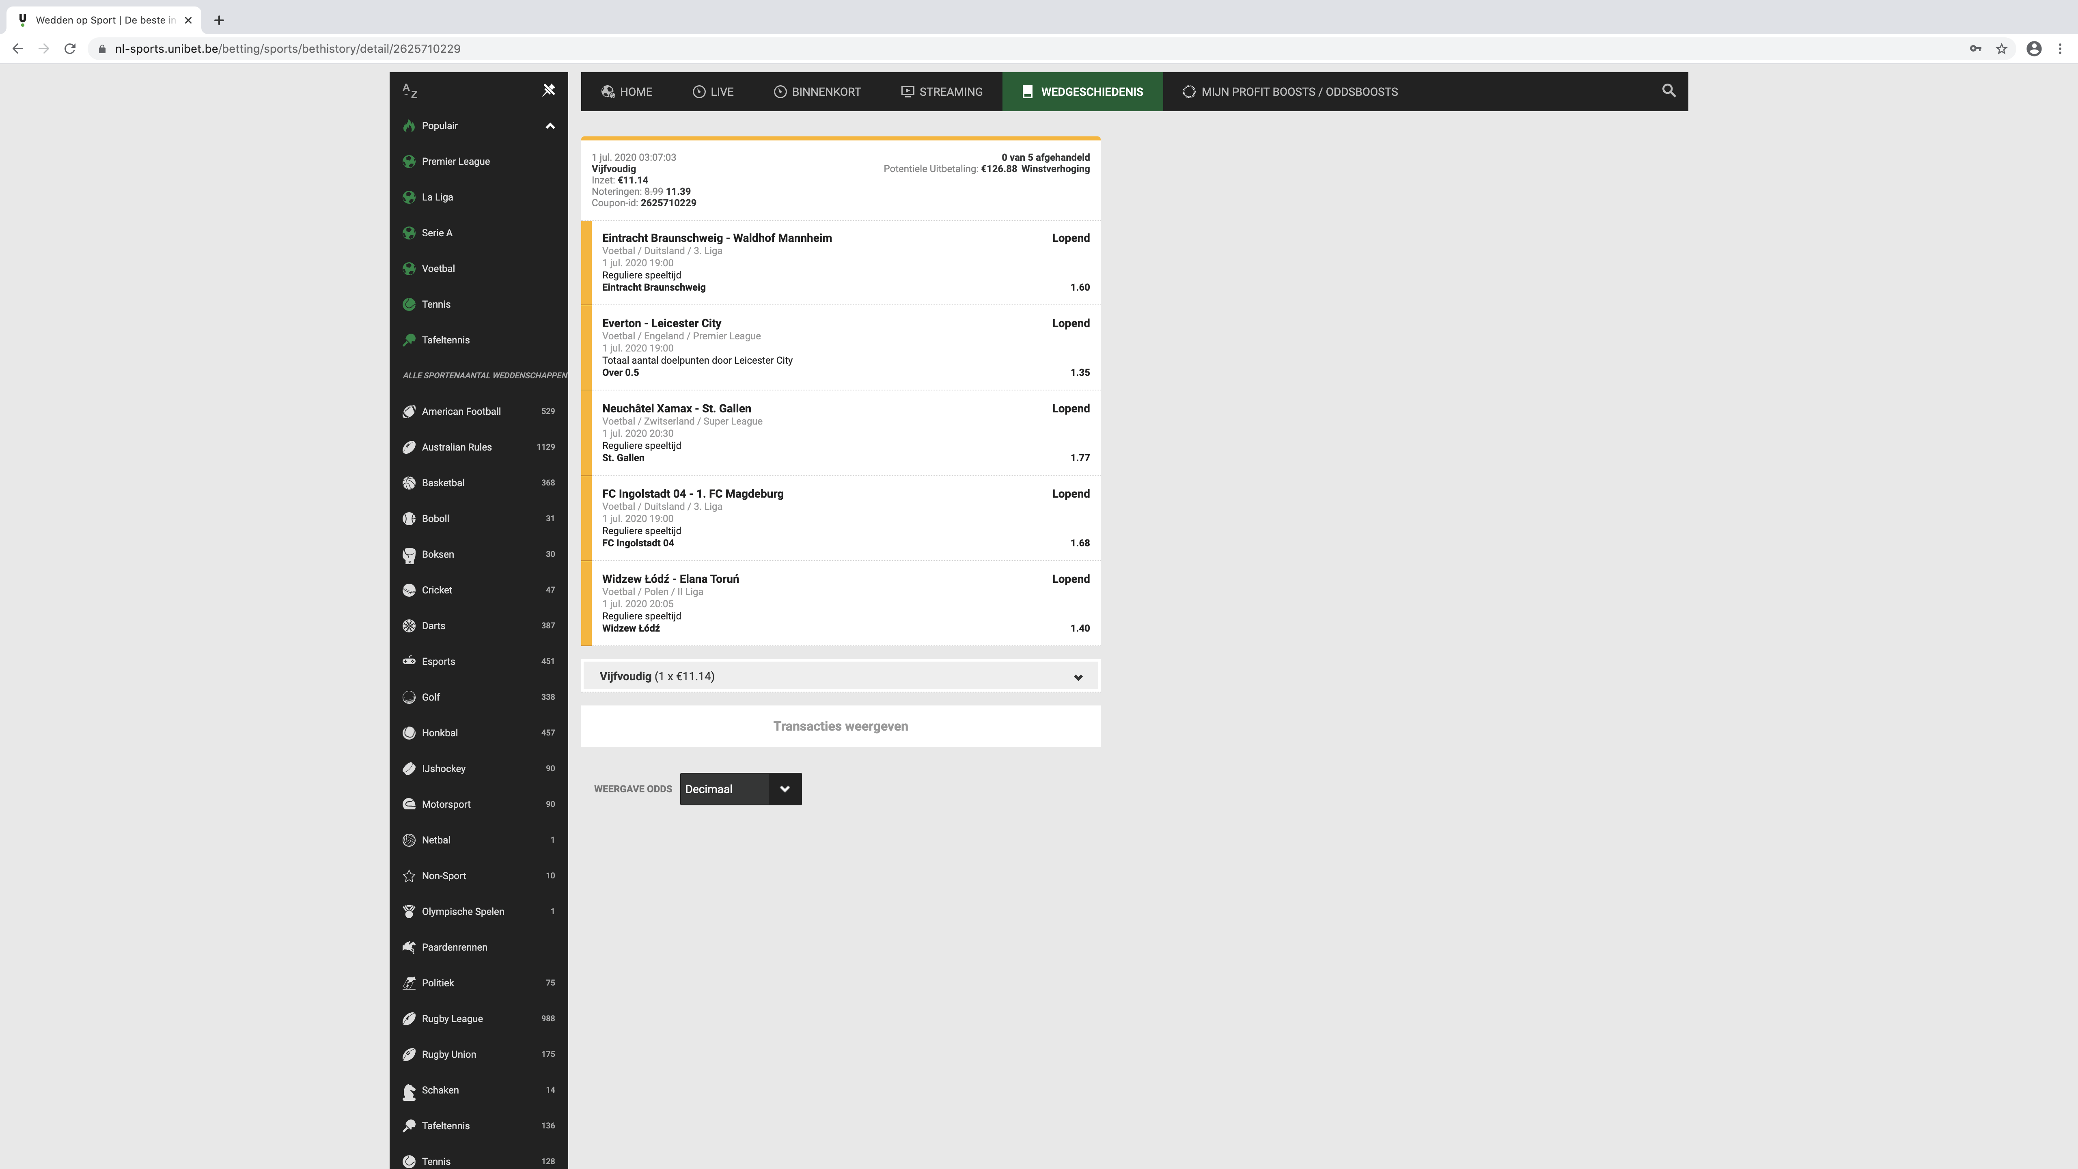Click the unpin sidebar icon
The height and width of the screenshot is (1169, 2078).
coord(549,91)
